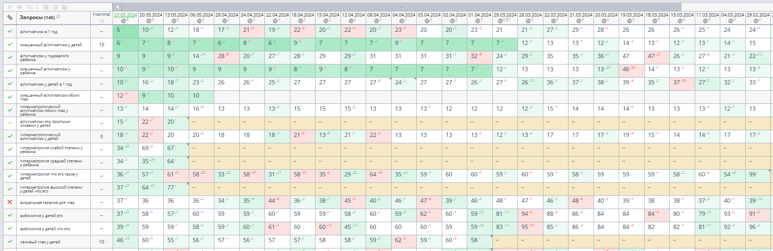773x251 pixels.
Task: Click position 99 for гиперметропия что это такое on 29.02.2024
Action: coord(753,174)
